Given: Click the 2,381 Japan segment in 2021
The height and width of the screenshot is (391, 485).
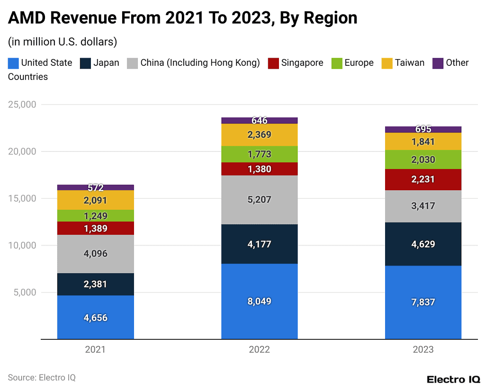Looking at the screenshot, I should [x=96, y=284].
